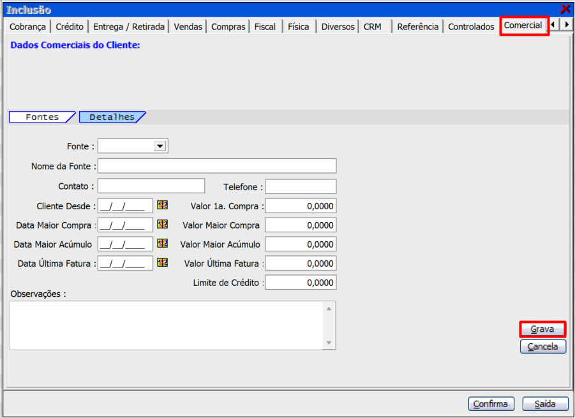This screenshot has width=575, height=418.
Task: Open date picker for Data Última Fatura
Action: click(x=162, y=263)
